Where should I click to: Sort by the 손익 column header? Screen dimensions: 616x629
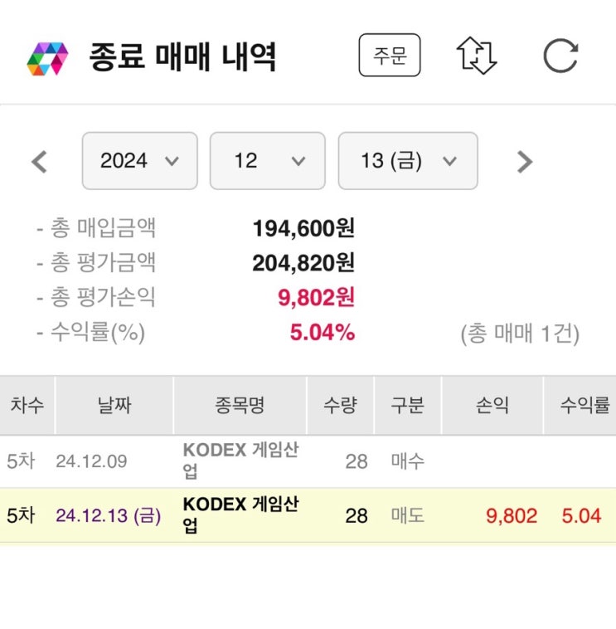(x=492, y=406)
